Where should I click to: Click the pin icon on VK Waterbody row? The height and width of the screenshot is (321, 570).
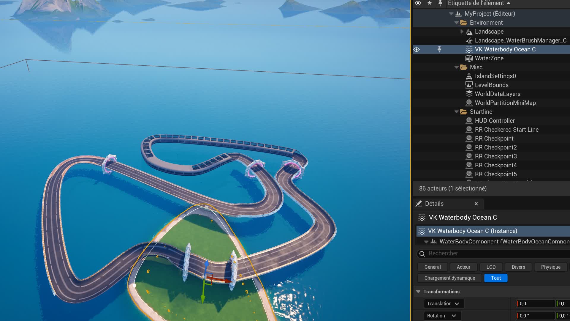click(x=439, y=49)
